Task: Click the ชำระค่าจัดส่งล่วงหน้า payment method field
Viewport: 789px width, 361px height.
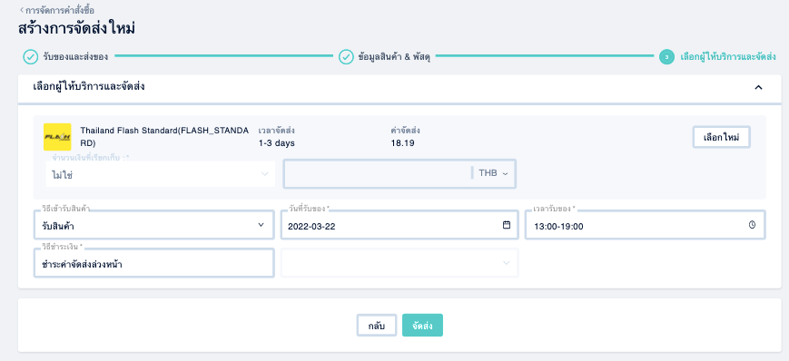Action: coord(154,263)
